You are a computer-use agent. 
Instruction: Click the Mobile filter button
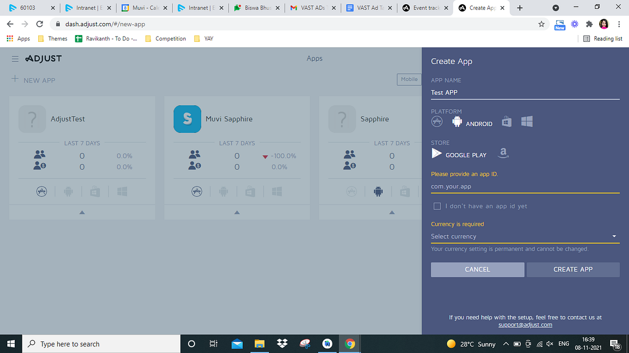409,79
